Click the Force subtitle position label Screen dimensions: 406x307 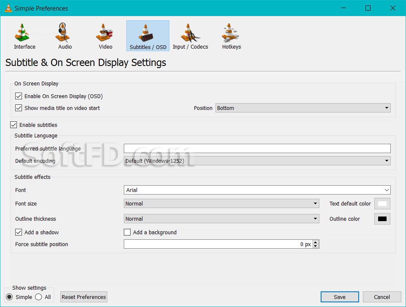pyautogui.click(x=41, y=244)
